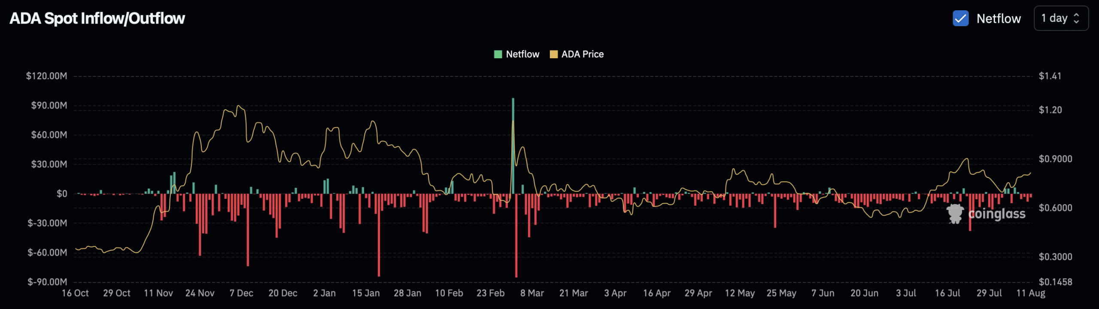Screen dimensions: 1099x309
Task: Click the $0 baseline label on the left axis
Action: (62, 194)
